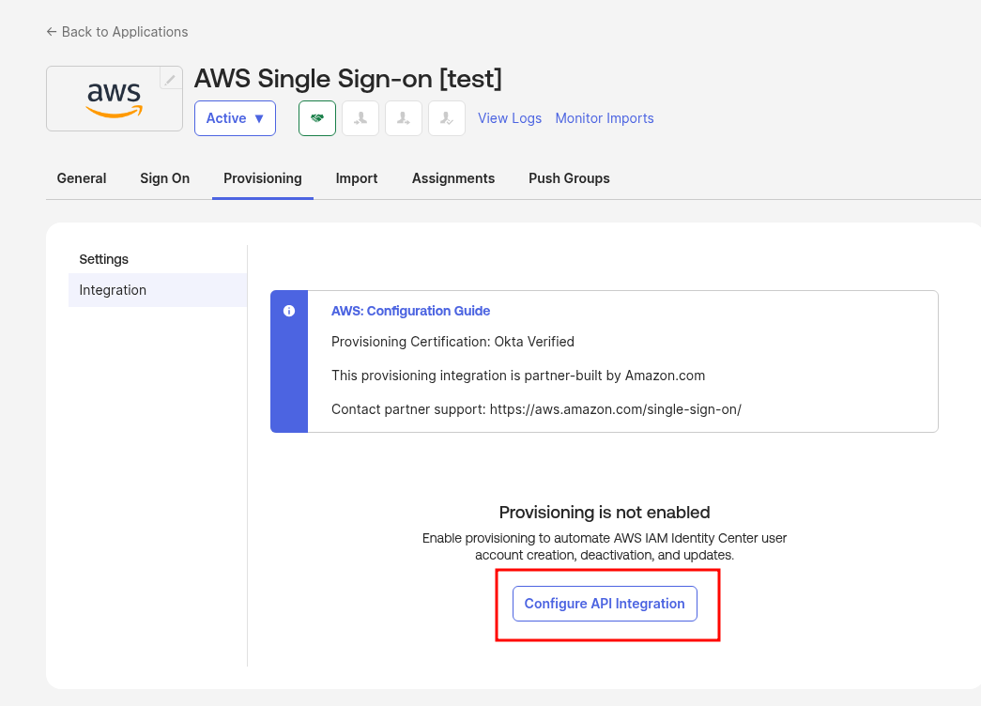
Task: Click the first grey user provisioning icon
Action: tap(360, 118)
